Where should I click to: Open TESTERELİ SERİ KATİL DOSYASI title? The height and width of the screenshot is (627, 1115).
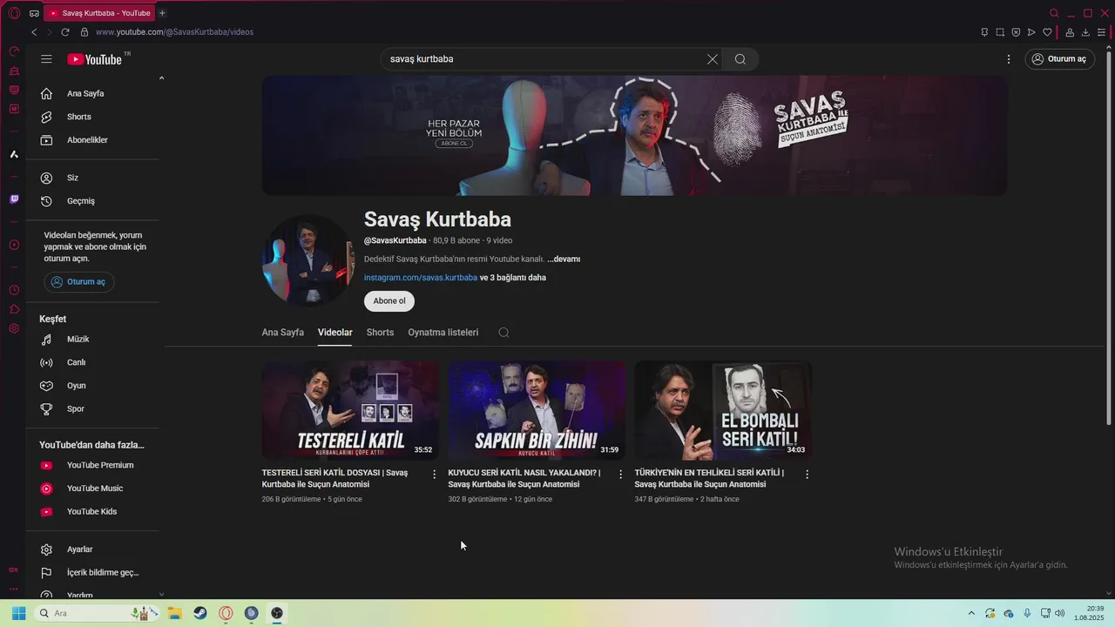335,478
